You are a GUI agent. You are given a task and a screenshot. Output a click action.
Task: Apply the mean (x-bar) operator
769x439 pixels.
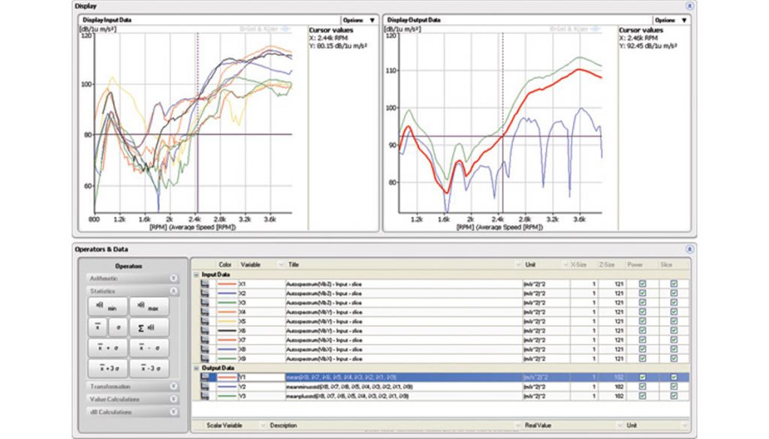(x=98, y=328)
